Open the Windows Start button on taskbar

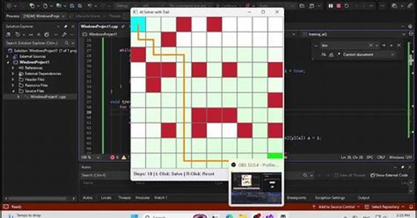click(134, 216)
